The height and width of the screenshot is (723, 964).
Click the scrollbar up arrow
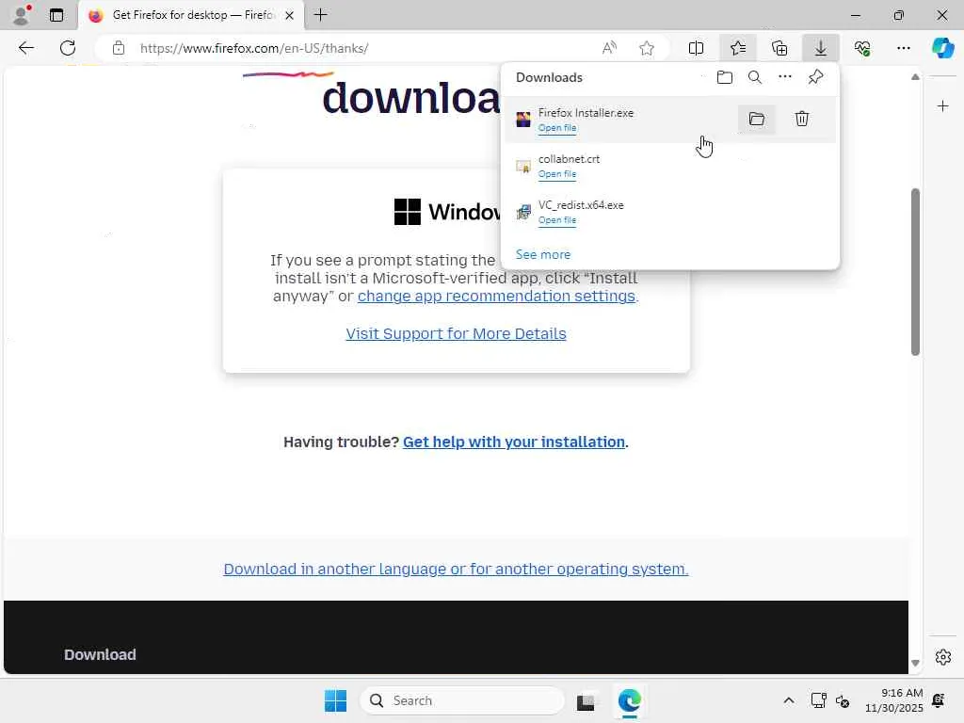pyautogui.click(x=915, y=77)
